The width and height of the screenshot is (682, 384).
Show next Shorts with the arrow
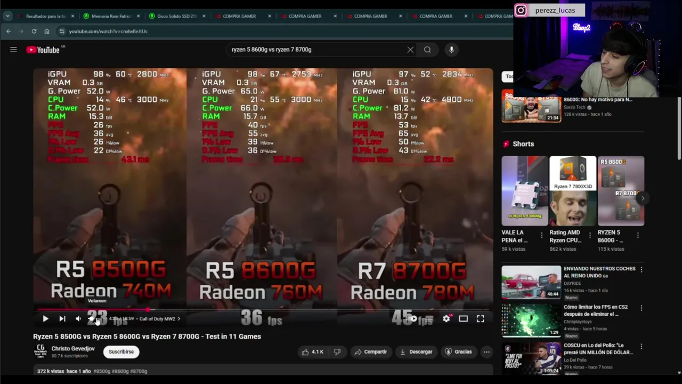pyautogui.click(x=643, y=198)
